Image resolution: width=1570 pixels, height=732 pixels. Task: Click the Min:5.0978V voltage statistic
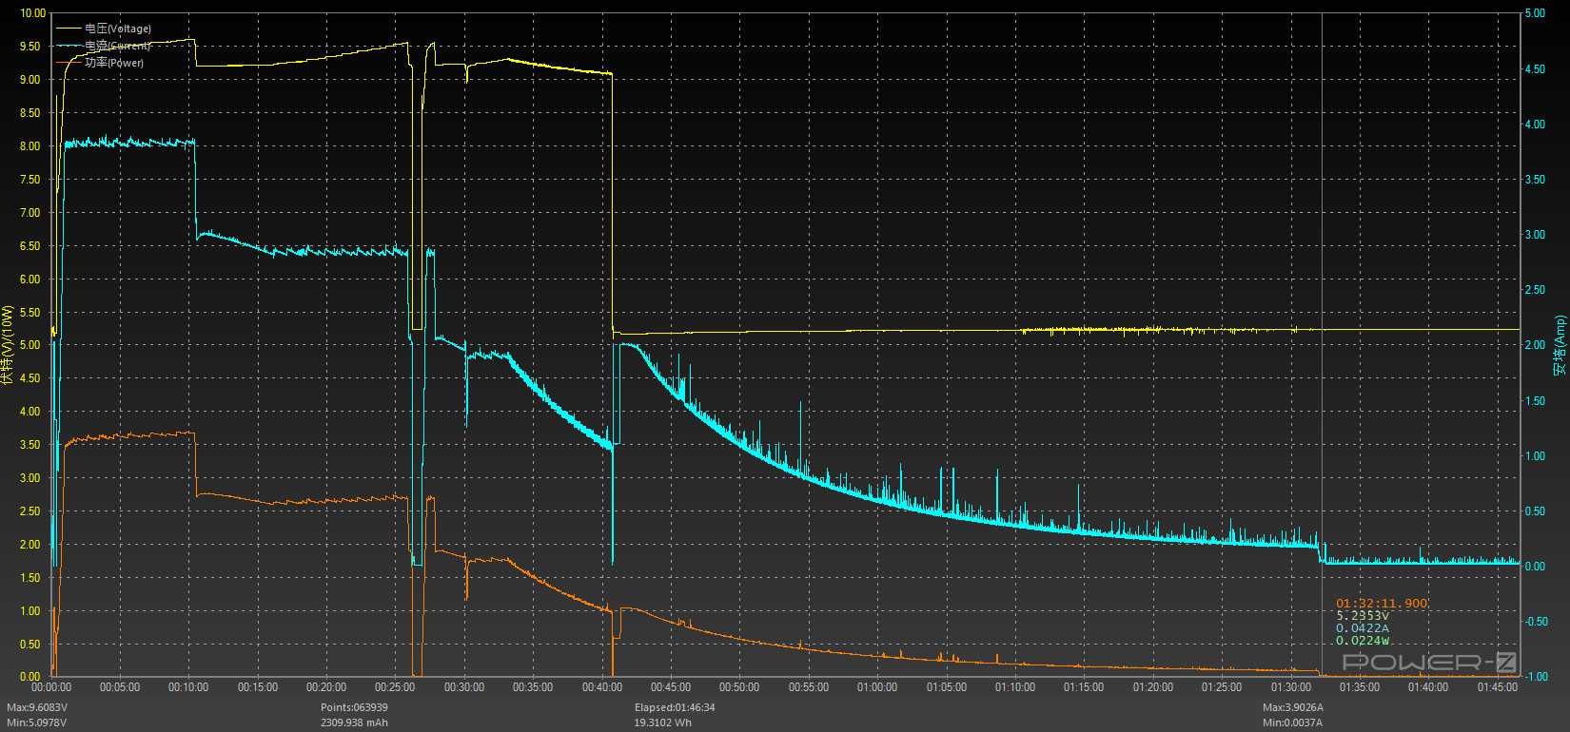click(x=37, y=722)
